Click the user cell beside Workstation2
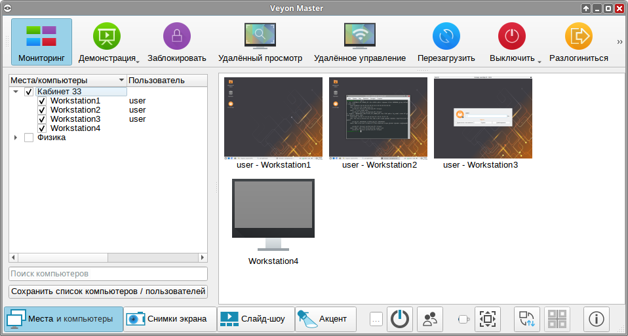The image size is (628, 336). pyautogui.click(x=138, y=110)
